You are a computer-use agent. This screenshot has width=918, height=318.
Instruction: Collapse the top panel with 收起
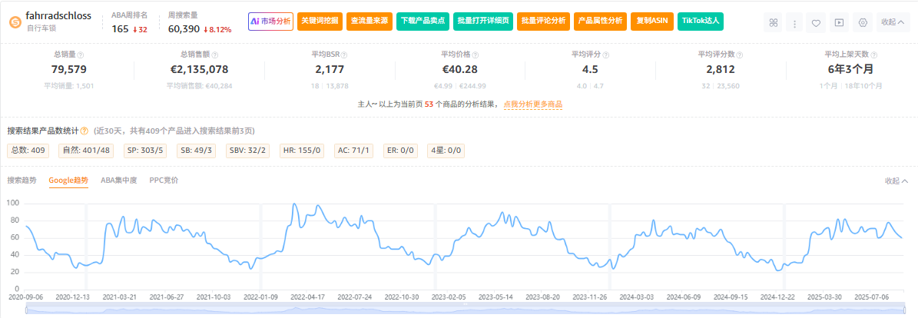(x=893, y=22)
